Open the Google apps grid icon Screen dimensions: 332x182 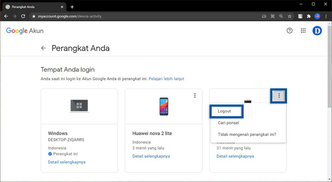pyautogui.click(x=303, y=31)
